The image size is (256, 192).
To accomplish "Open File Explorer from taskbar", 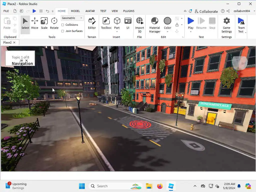I will click(x=149, y=186).
